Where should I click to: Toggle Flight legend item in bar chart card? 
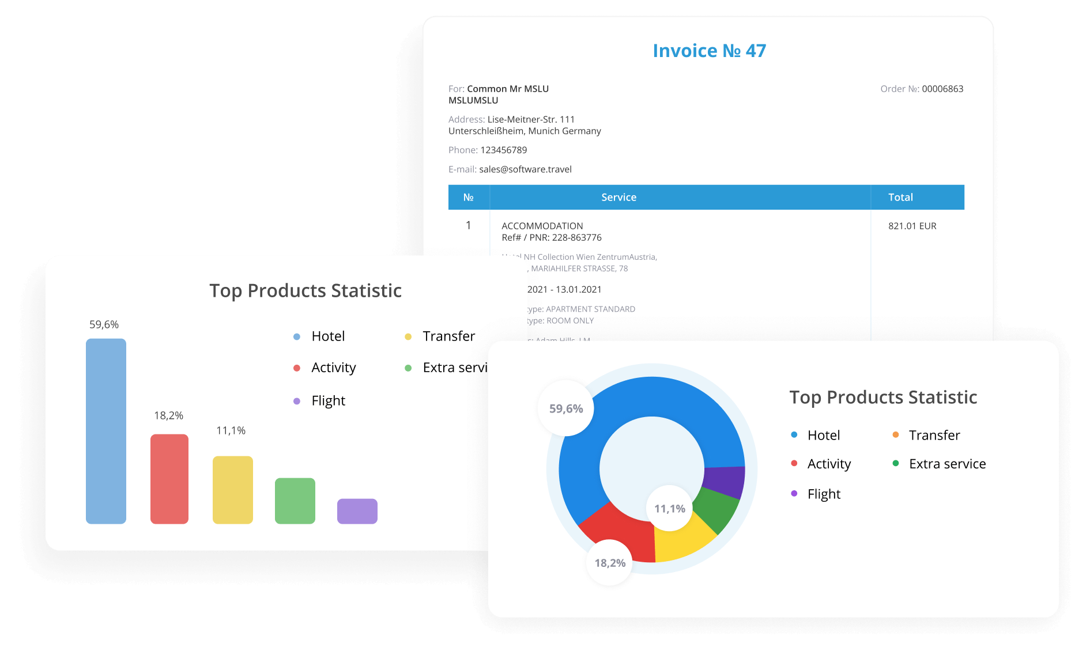[x=327, y=401]
